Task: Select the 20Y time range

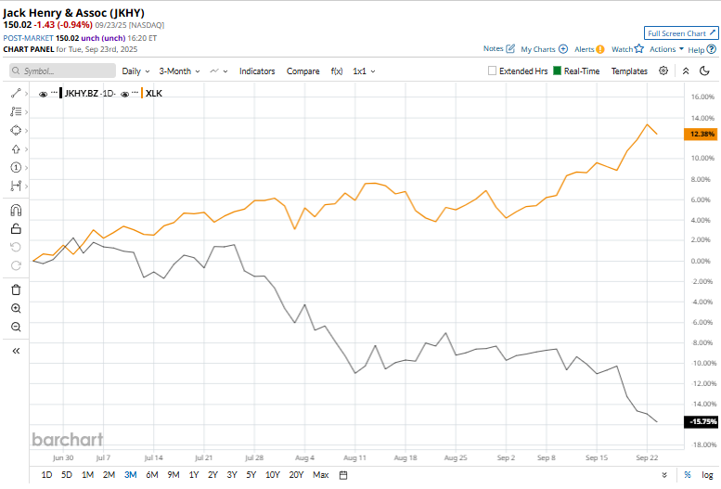Action: 296,475
